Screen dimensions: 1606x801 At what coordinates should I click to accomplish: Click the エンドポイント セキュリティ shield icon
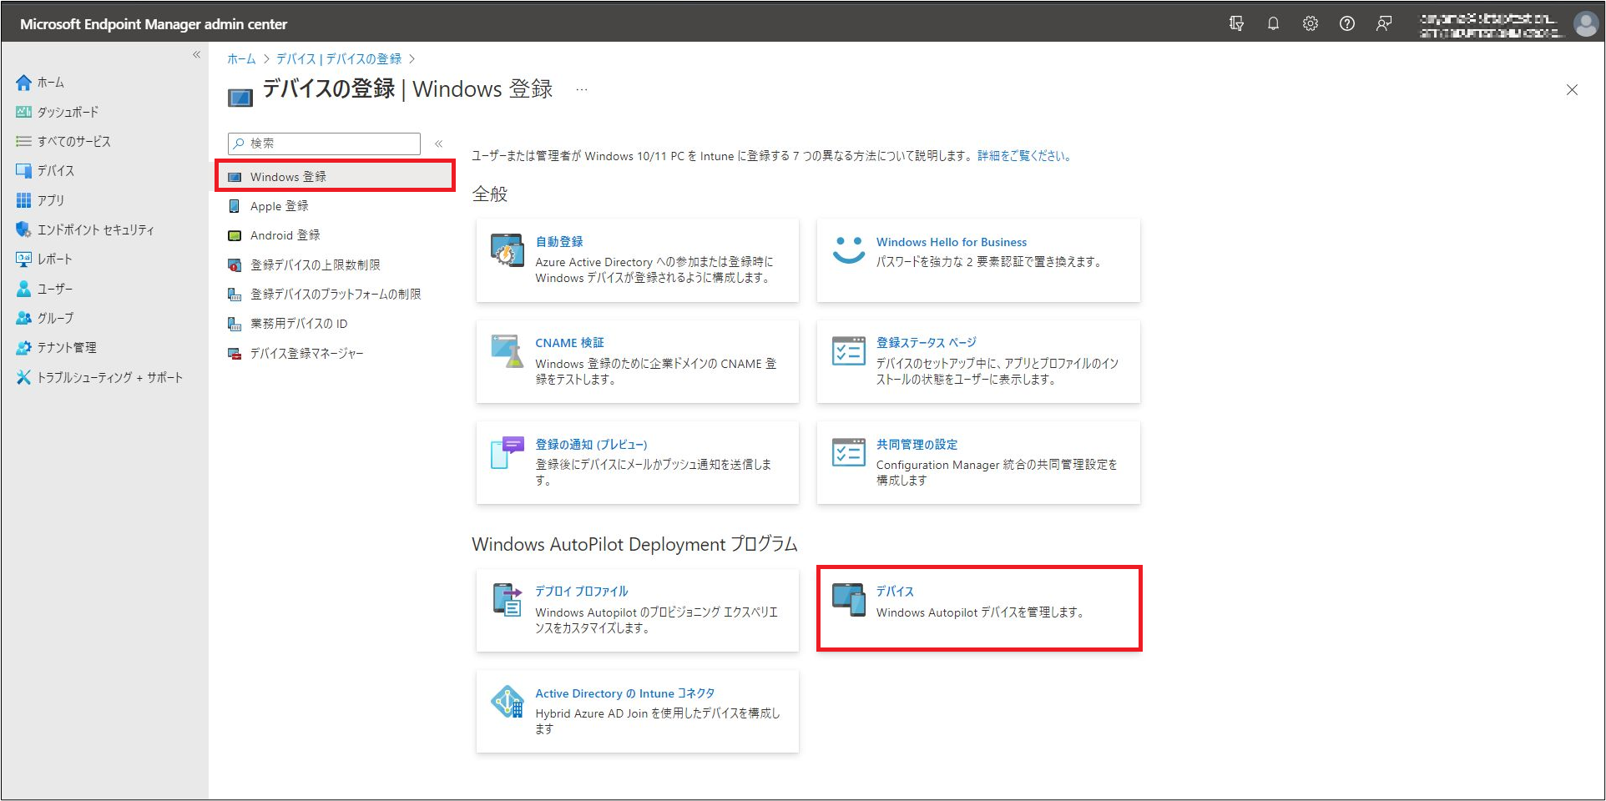(23, 229)
